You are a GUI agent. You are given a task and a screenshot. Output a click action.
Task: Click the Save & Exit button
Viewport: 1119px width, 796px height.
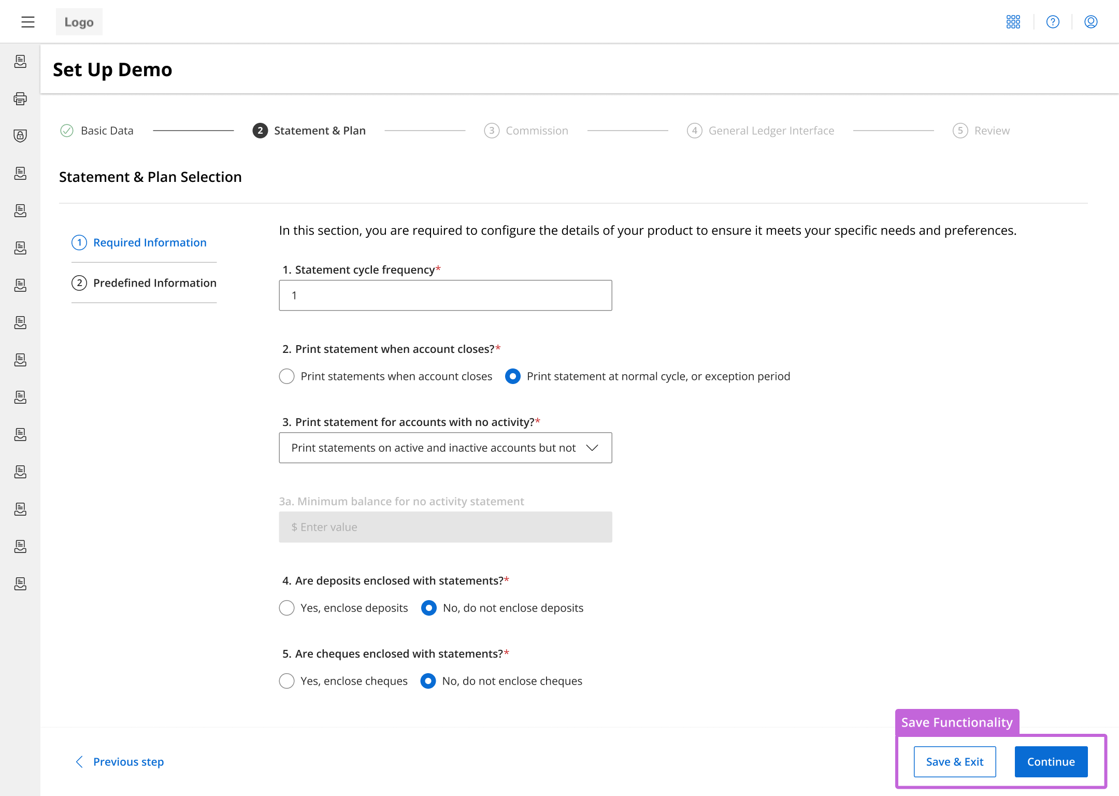(954, 762)
